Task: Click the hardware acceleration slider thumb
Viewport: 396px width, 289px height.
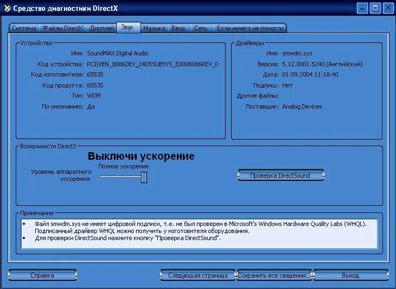Action: pyautogui.click(x=144, y=177)
